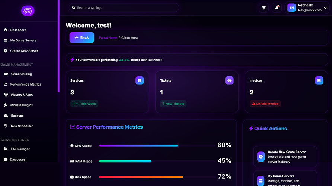Screen dimensions: 332x186
Task: Expand the test hostk account dropdown
Action: click(x=325, y=8)
